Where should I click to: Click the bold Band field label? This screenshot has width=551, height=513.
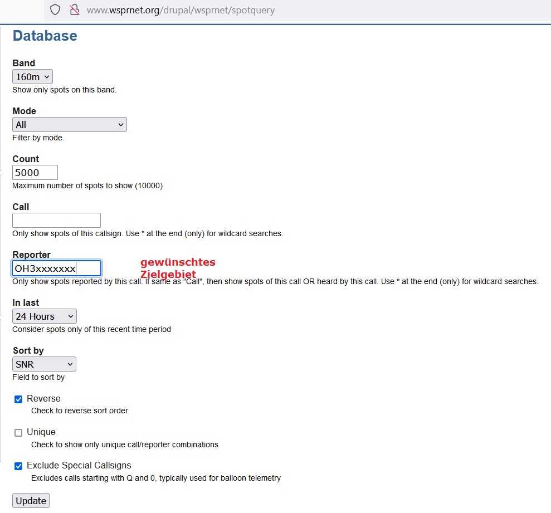(23, 63)
